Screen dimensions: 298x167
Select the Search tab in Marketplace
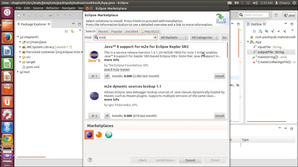(91, 31)
